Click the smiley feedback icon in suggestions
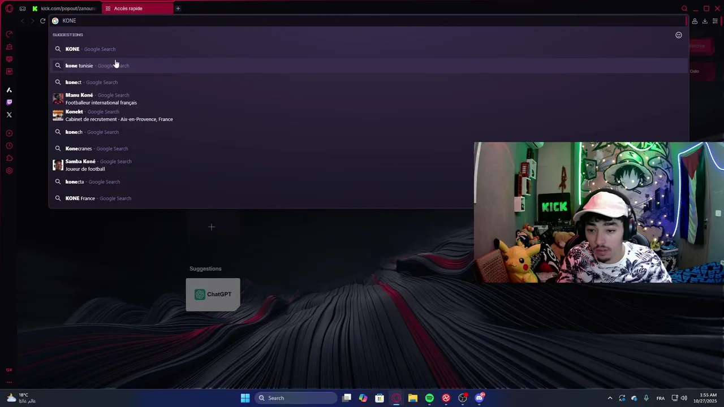This screenshot has height=407, width=724. coord(679,35)
